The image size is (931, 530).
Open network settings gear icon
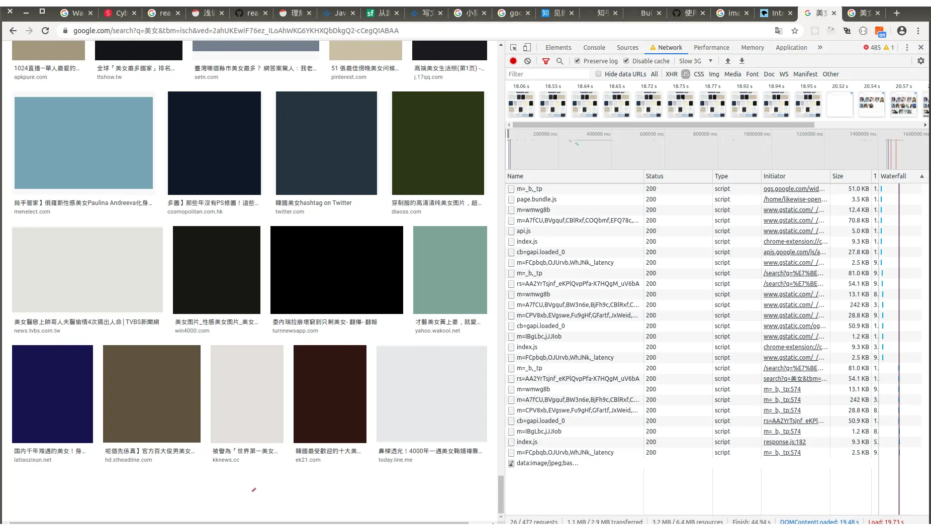(920, 61)
